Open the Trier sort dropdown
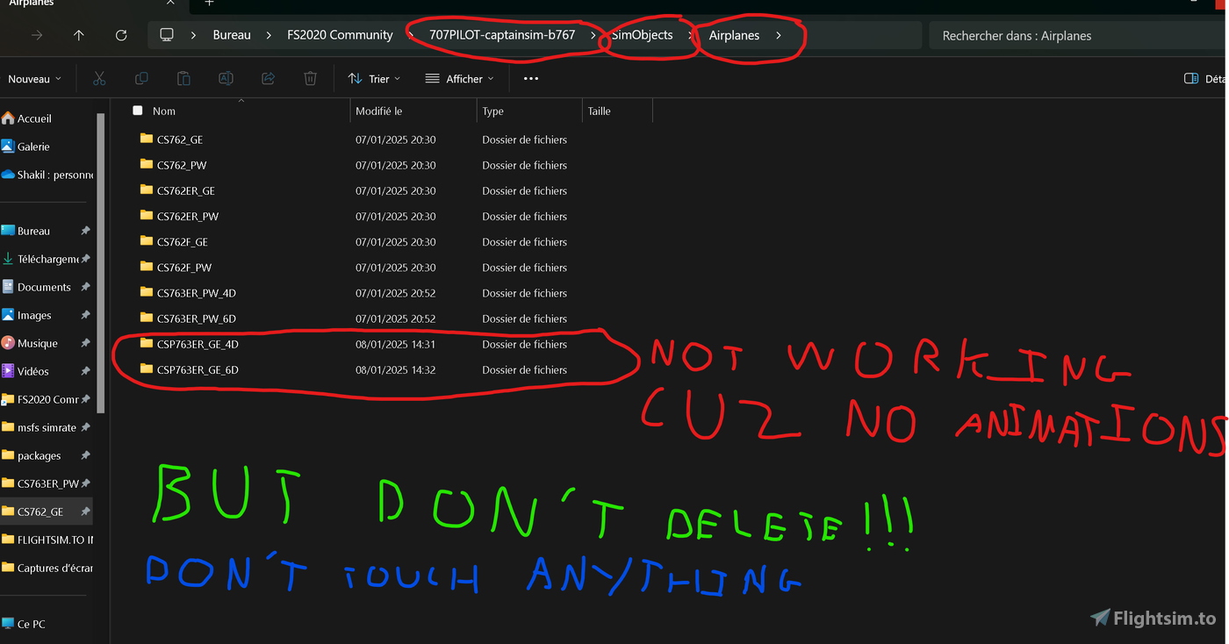The width and height of the screenshot is (1229, 644). click(374, 79)
